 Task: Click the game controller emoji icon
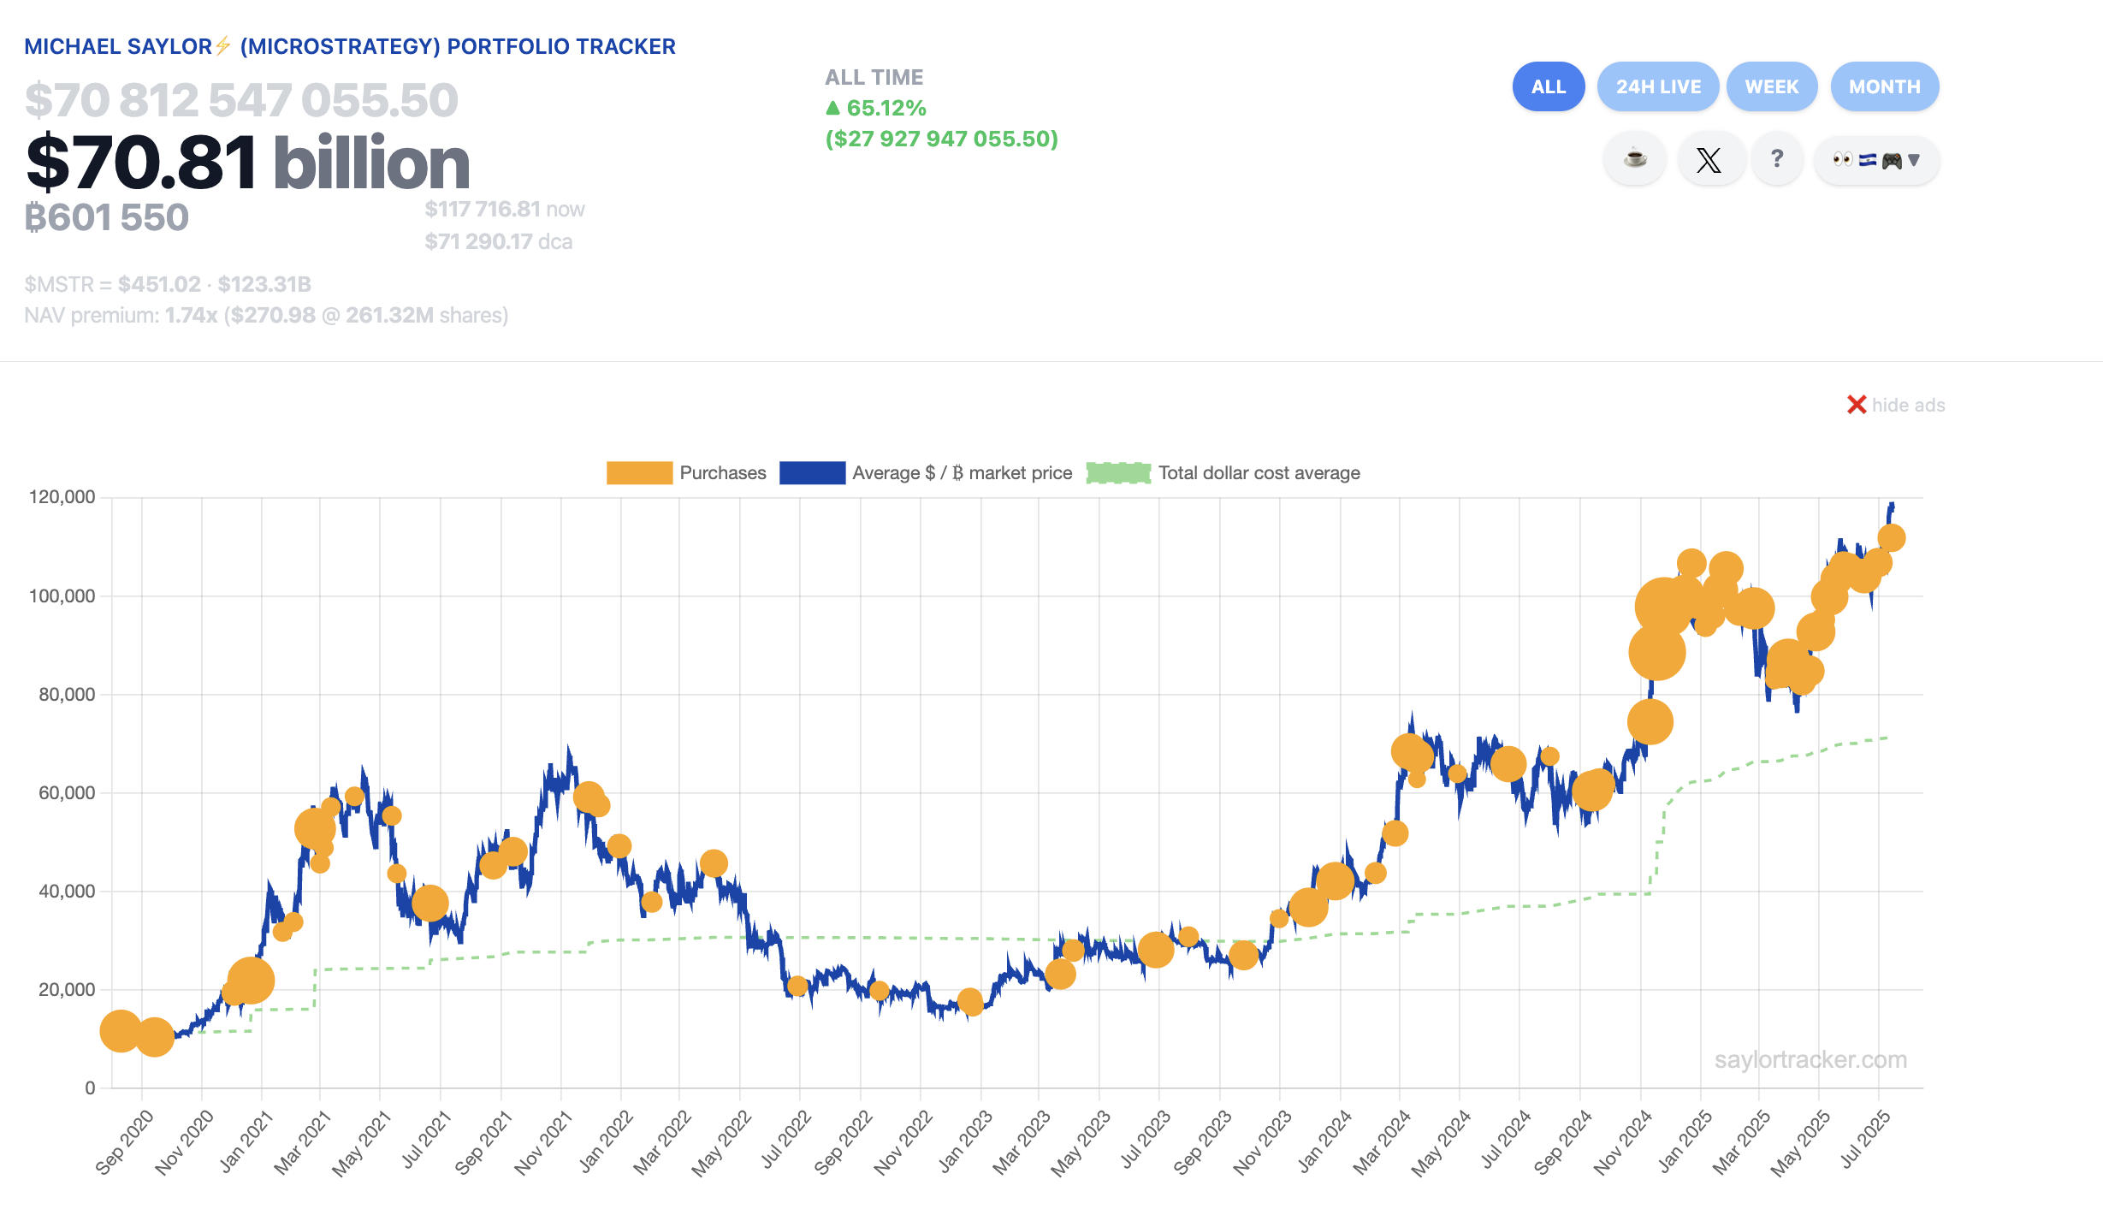1892,160
